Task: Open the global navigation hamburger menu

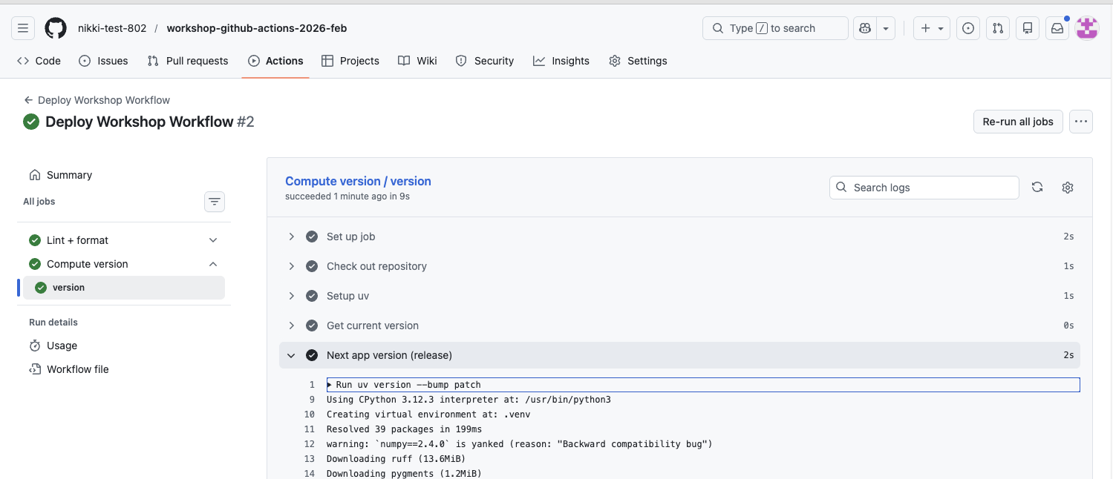Action: pyautogui.click(x=22, y=27)
